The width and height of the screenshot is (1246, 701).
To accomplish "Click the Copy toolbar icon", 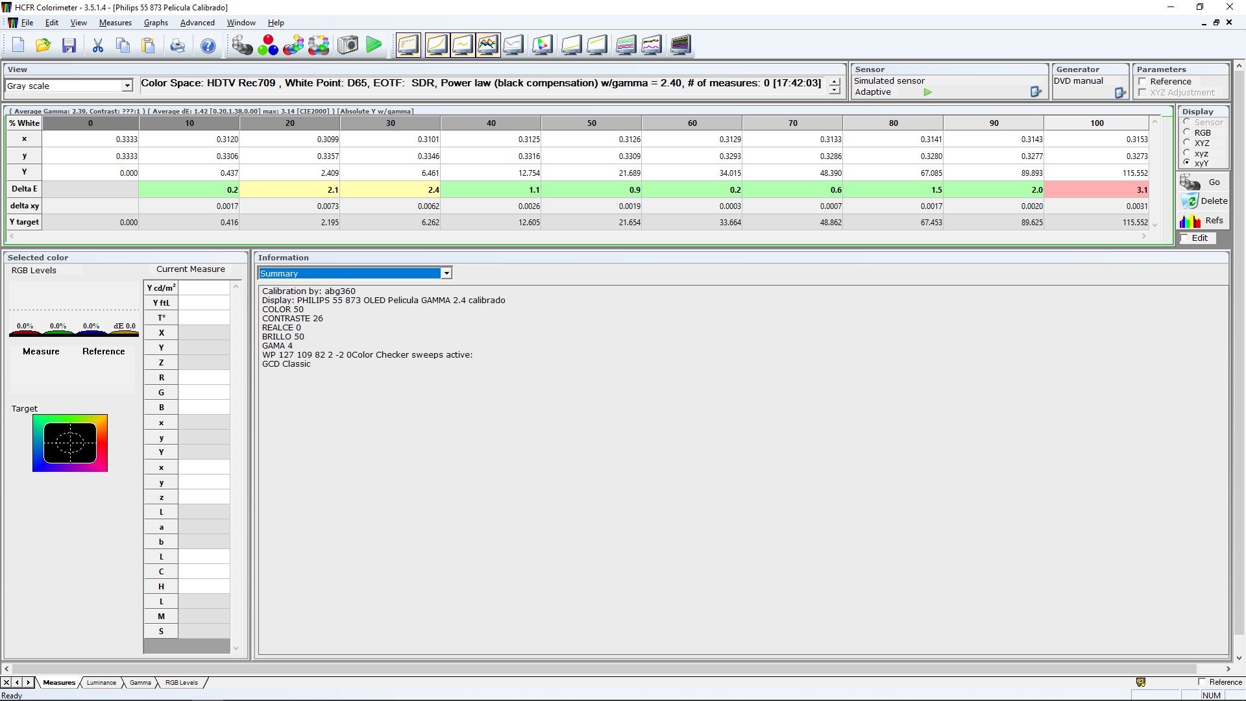I will tap(123, 45).
